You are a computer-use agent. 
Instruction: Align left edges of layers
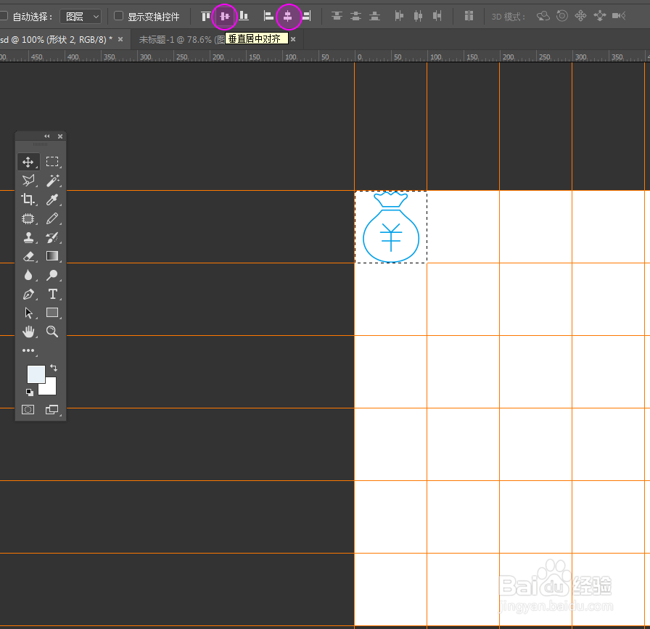click(x=268, y=16)
